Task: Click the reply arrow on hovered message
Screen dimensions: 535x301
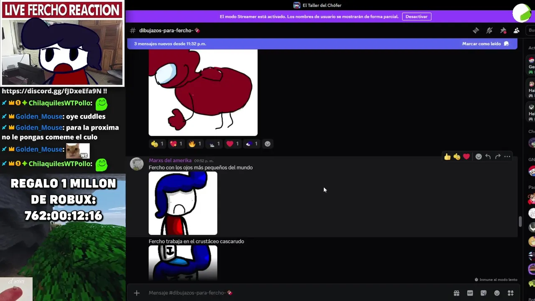Action: 488,157
